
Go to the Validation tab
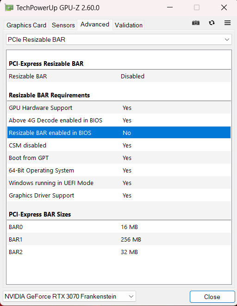point(128,25)
